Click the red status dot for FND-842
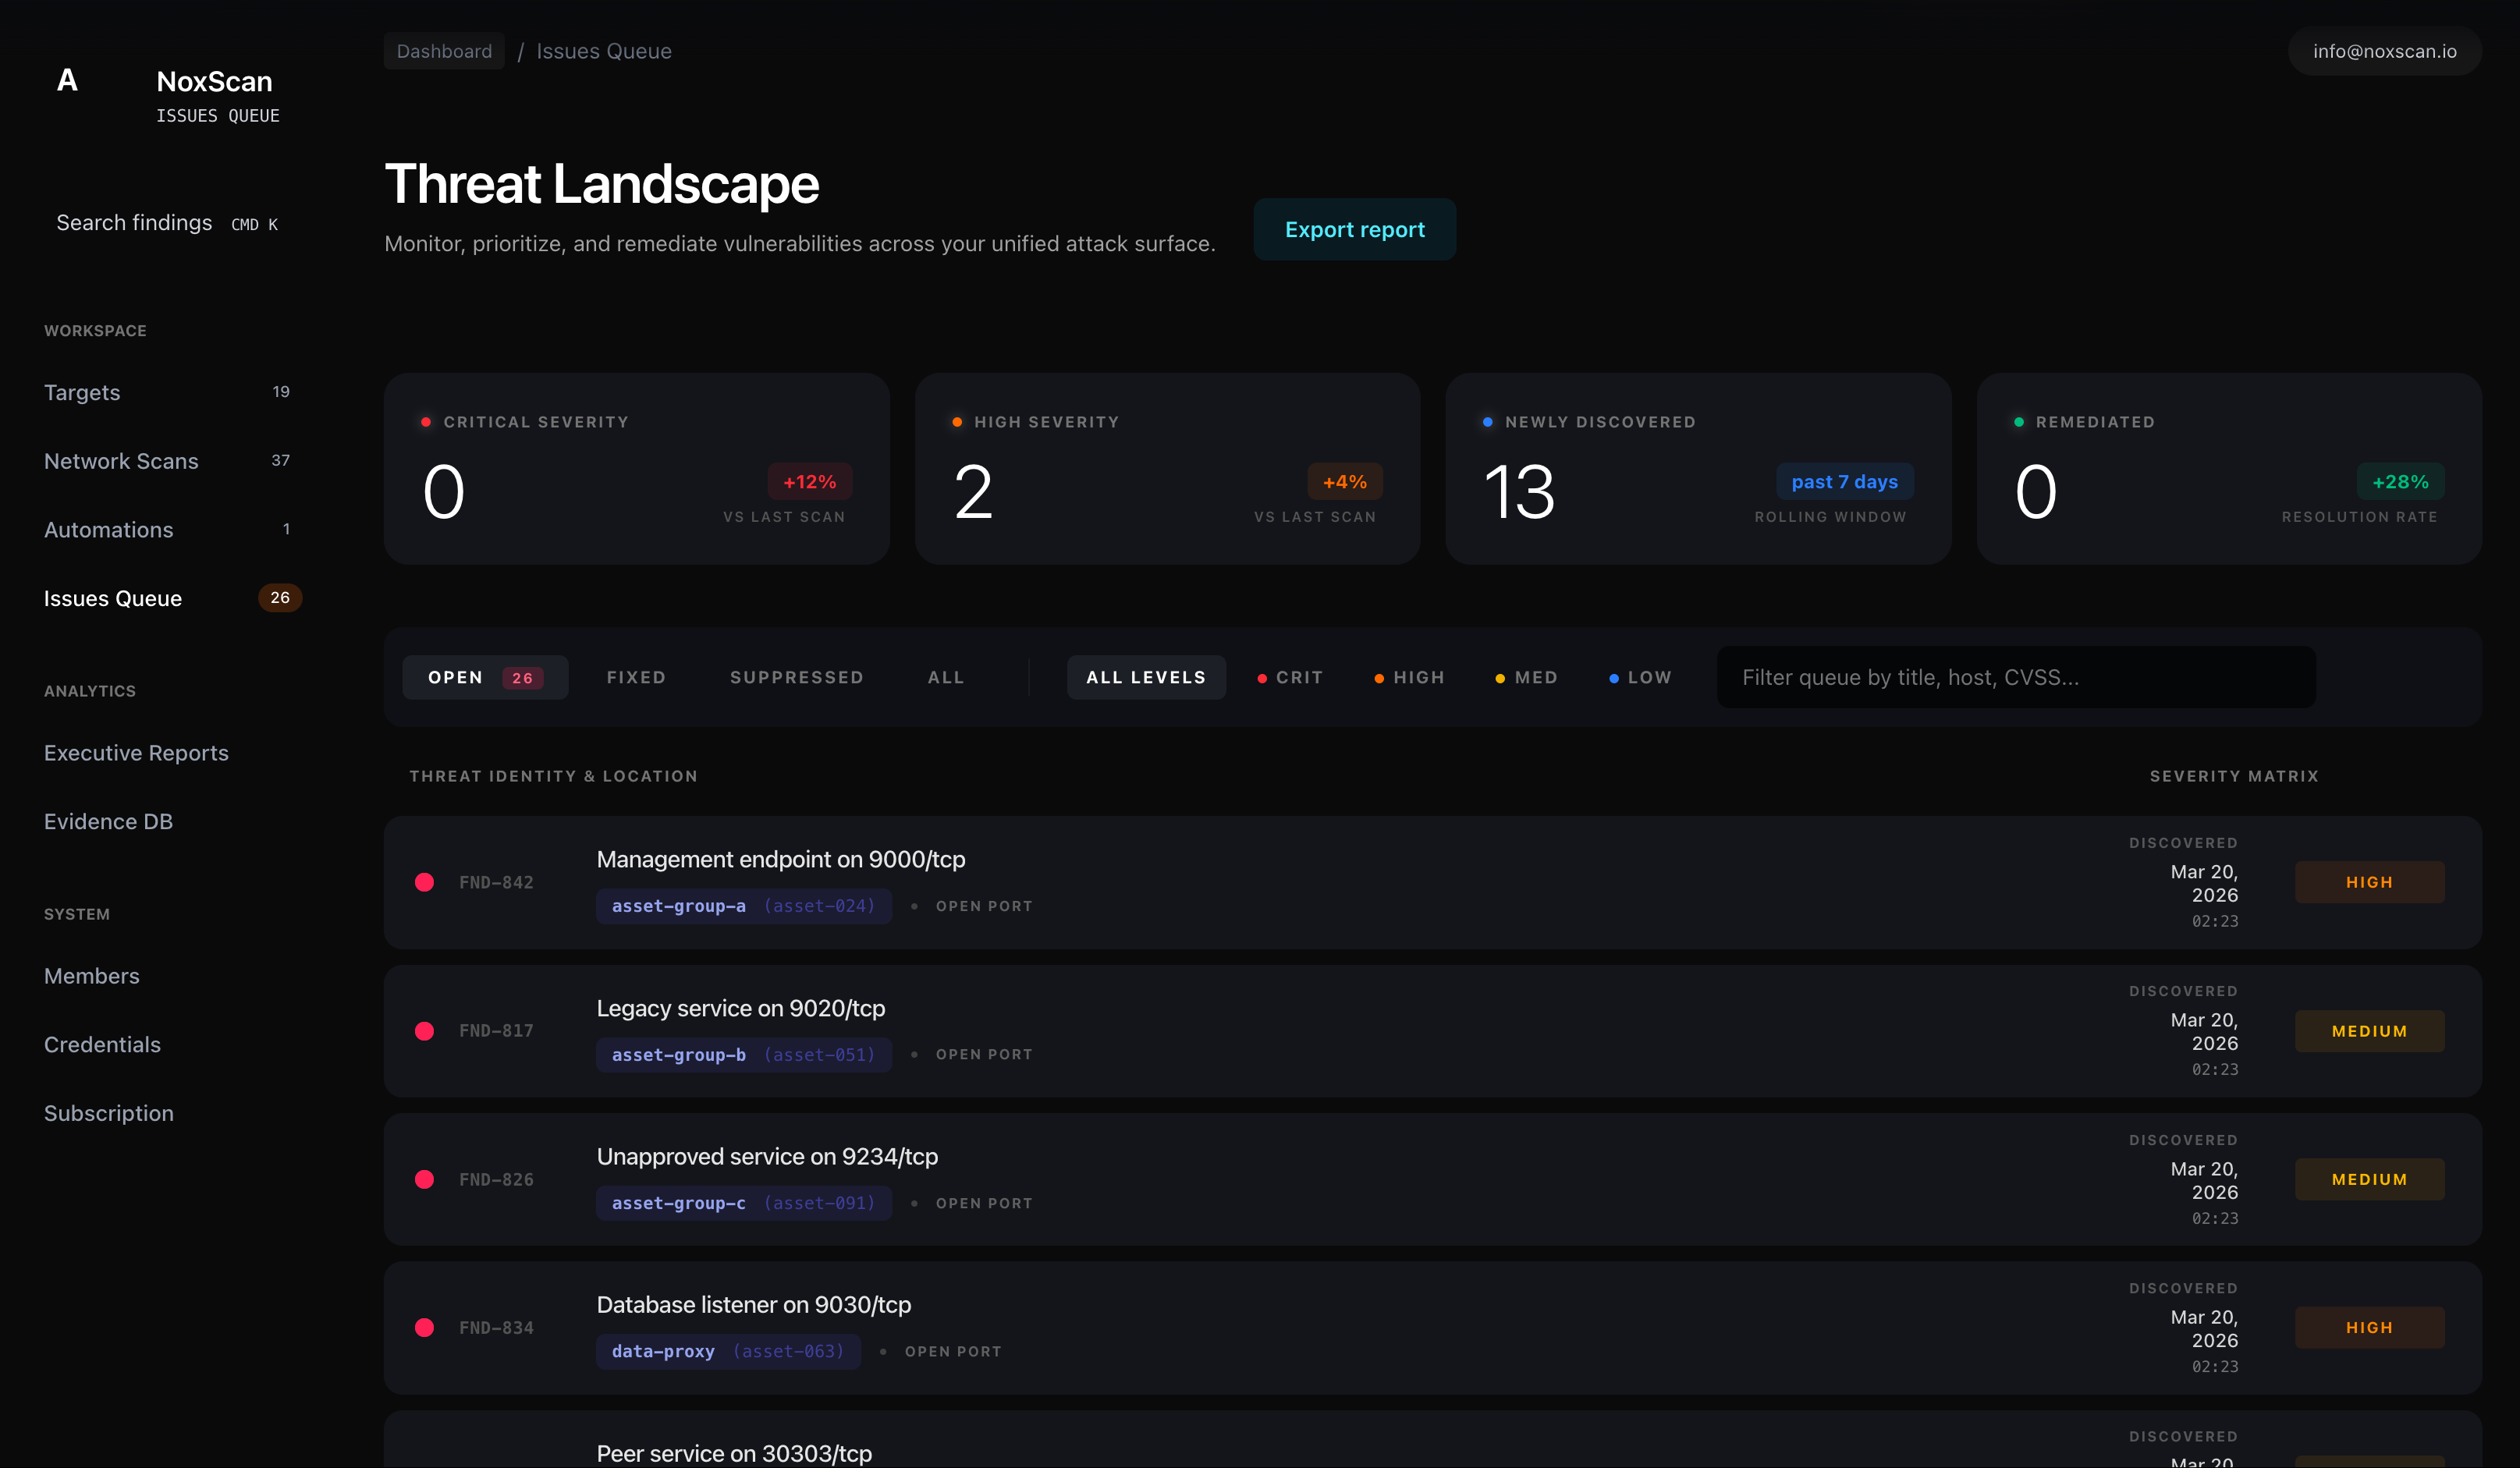Viewport: 2520px width, 1468px height. tap(424, 882)
